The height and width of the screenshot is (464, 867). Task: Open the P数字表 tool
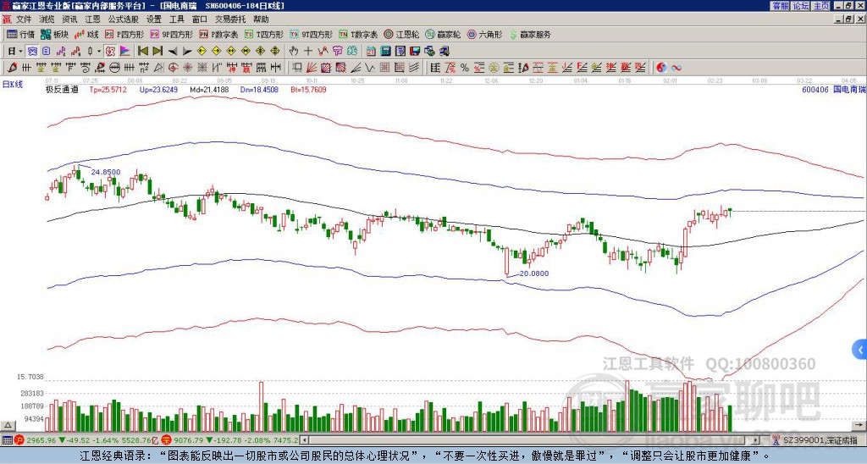(219, 34)
